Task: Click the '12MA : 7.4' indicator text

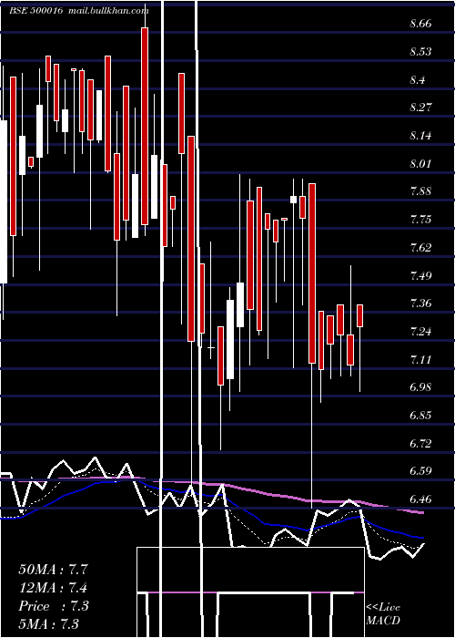Action: pos(53,588)
